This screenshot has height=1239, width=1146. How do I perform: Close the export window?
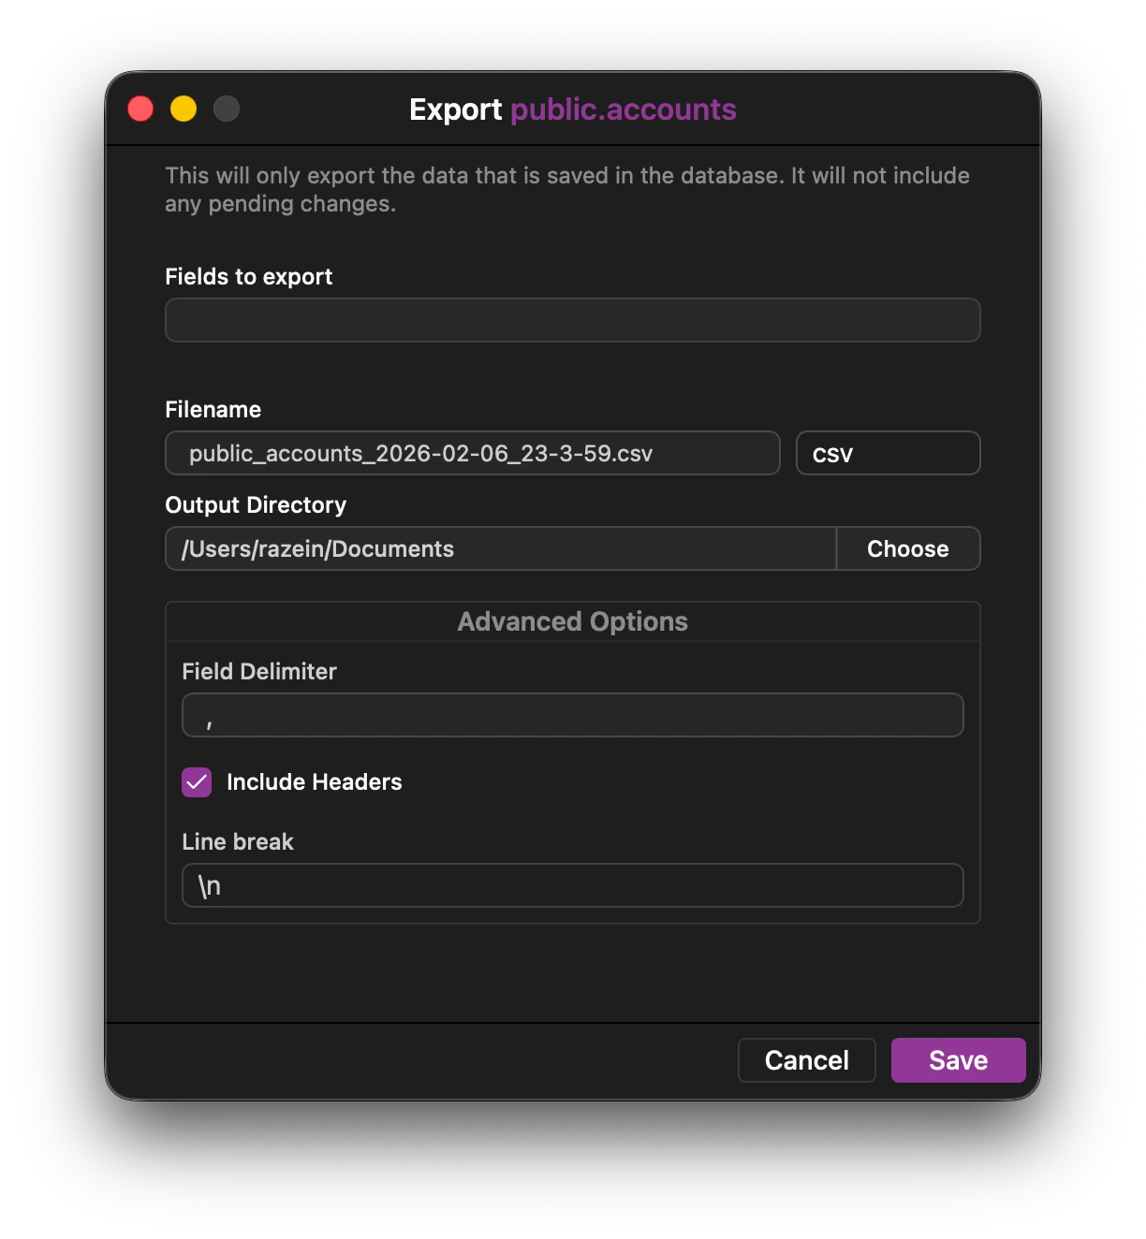pyautogui.click(x=140, y=109)
